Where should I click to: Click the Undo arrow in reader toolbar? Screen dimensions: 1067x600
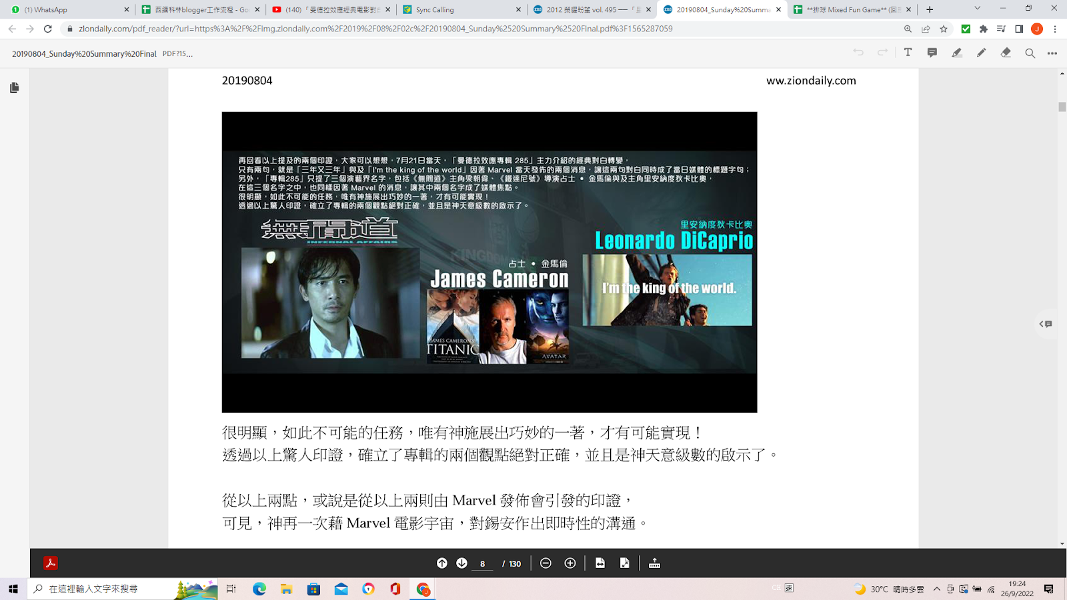(858, 53)
